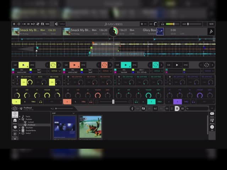Collapse the Playlists tree node
227x170 pixels.
tap(20, 119)
